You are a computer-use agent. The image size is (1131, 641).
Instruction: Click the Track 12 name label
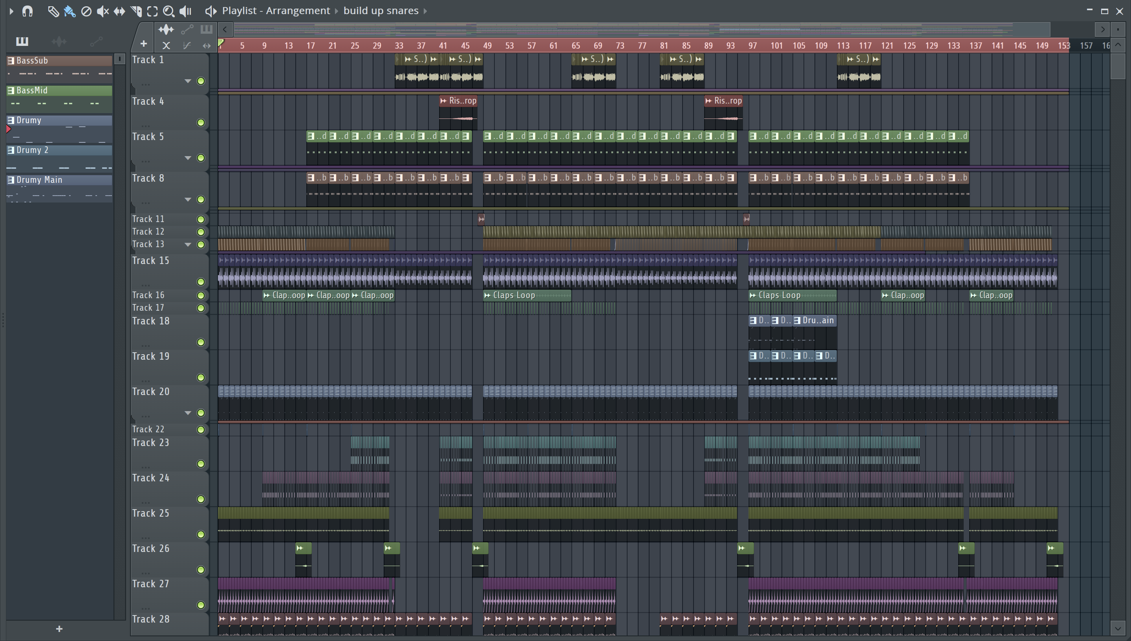click(148, 231)
